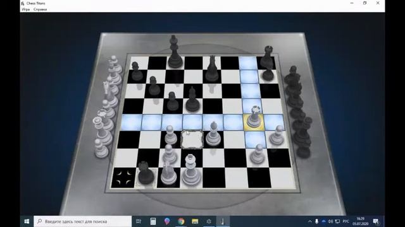Open the clock and date flyout

(x=360, y=221)
